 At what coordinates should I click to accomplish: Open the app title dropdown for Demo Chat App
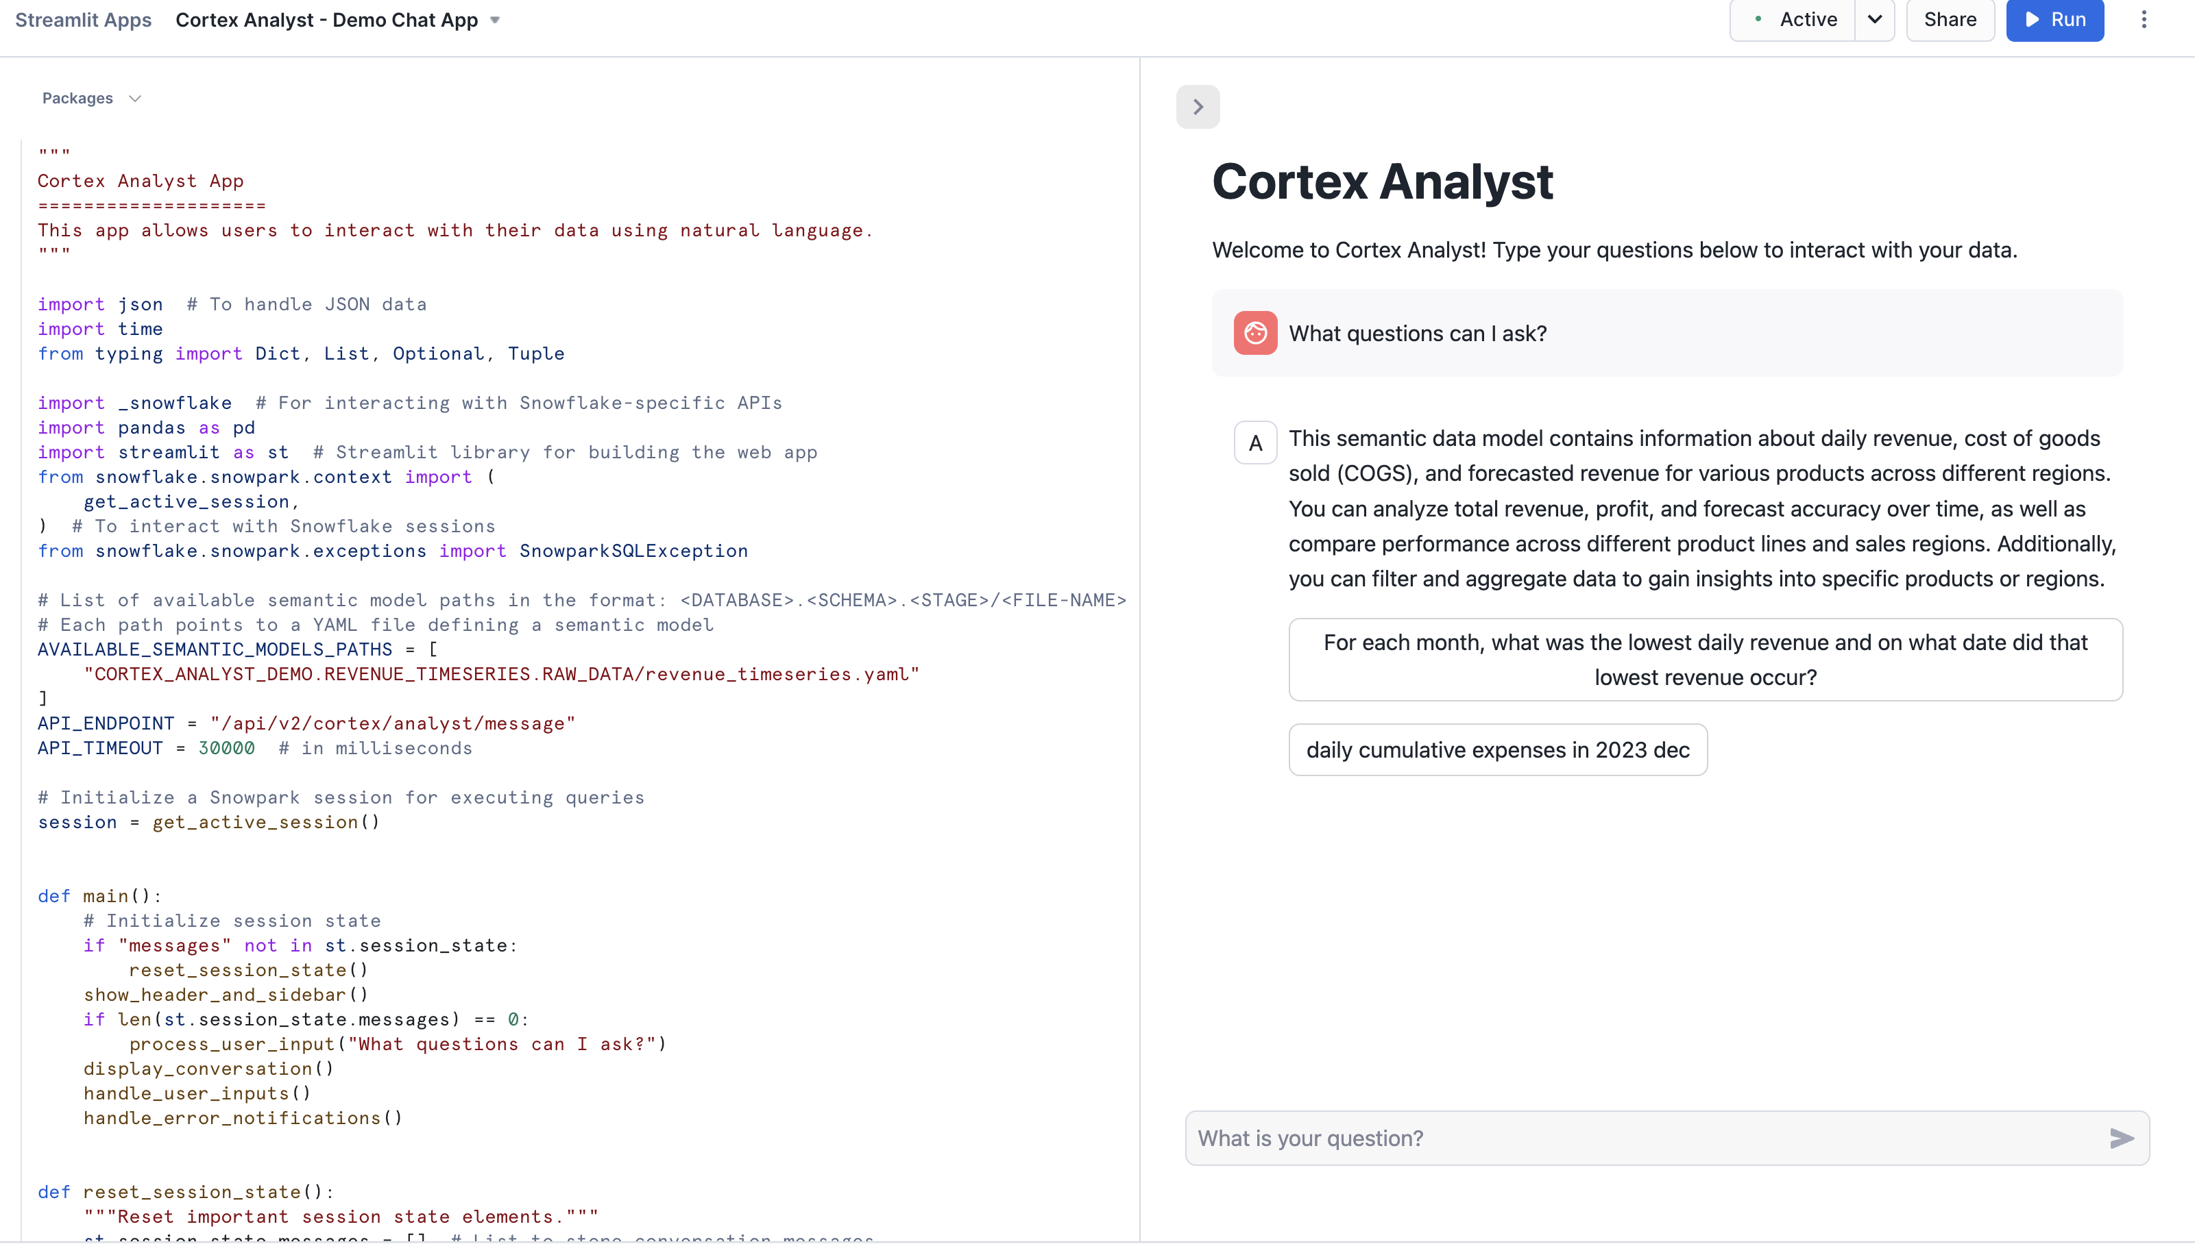pyautogui.click(x=494, y=20)
